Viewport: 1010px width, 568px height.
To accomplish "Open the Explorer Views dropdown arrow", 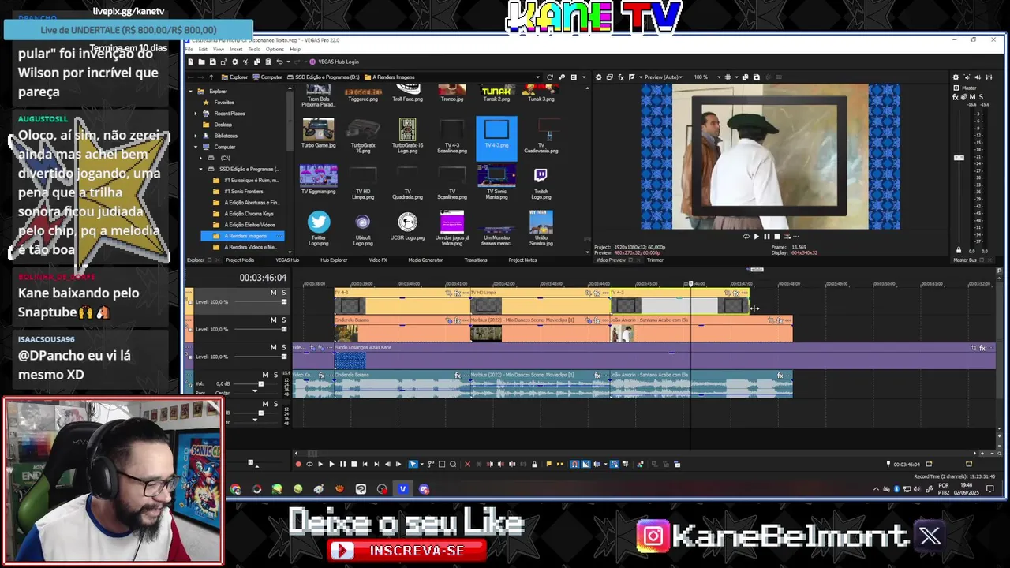I will click(x=584, y=77).
